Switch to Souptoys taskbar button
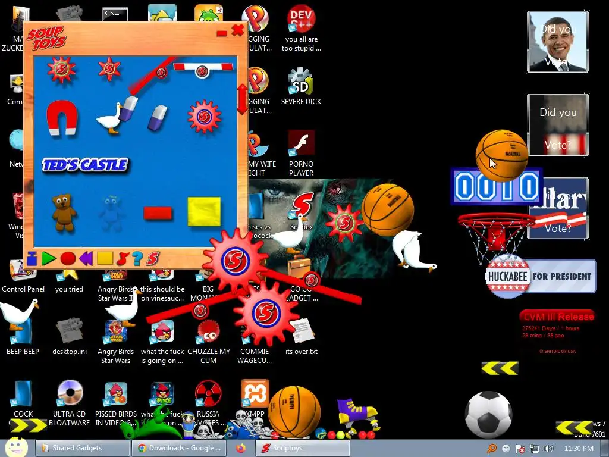The width and height of the screenshot is (609, 457). tap(303, 448)
